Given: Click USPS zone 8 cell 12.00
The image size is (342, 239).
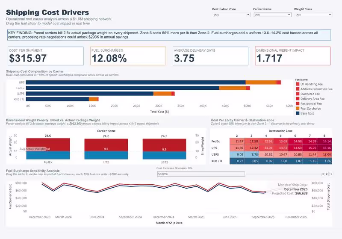Looking at the screenshot, I should tap(324, 154).
